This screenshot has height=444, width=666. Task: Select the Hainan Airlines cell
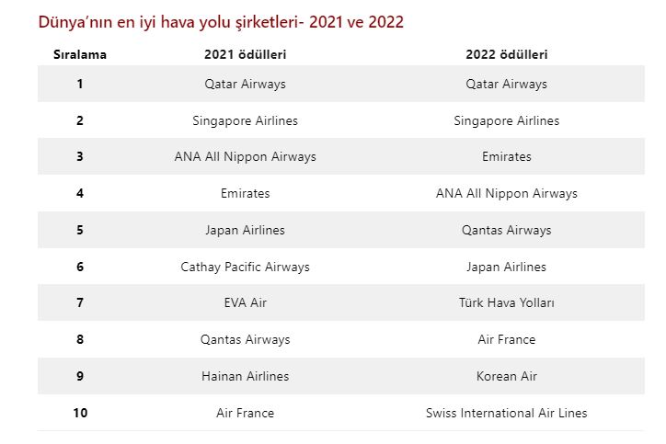tap(245, 376)
